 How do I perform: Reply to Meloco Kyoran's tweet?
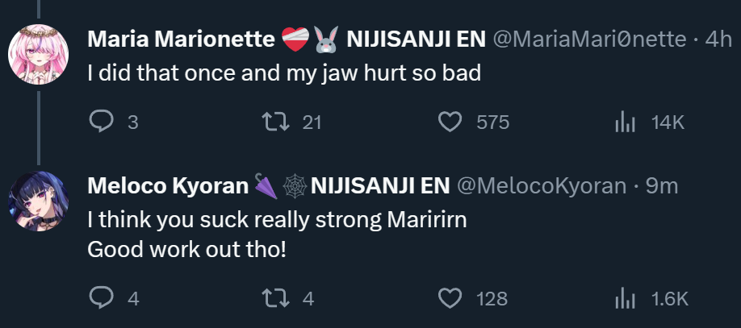pos(101,298)
